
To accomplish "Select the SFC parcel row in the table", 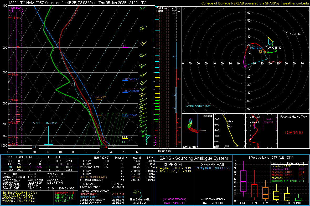I will click(x=40, y=161).
